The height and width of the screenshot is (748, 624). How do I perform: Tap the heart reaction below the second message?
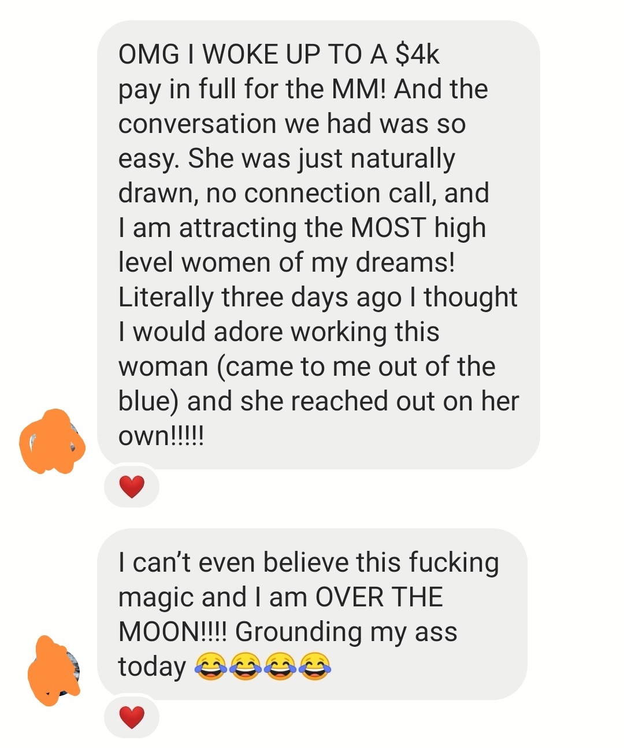click(132, 717)
